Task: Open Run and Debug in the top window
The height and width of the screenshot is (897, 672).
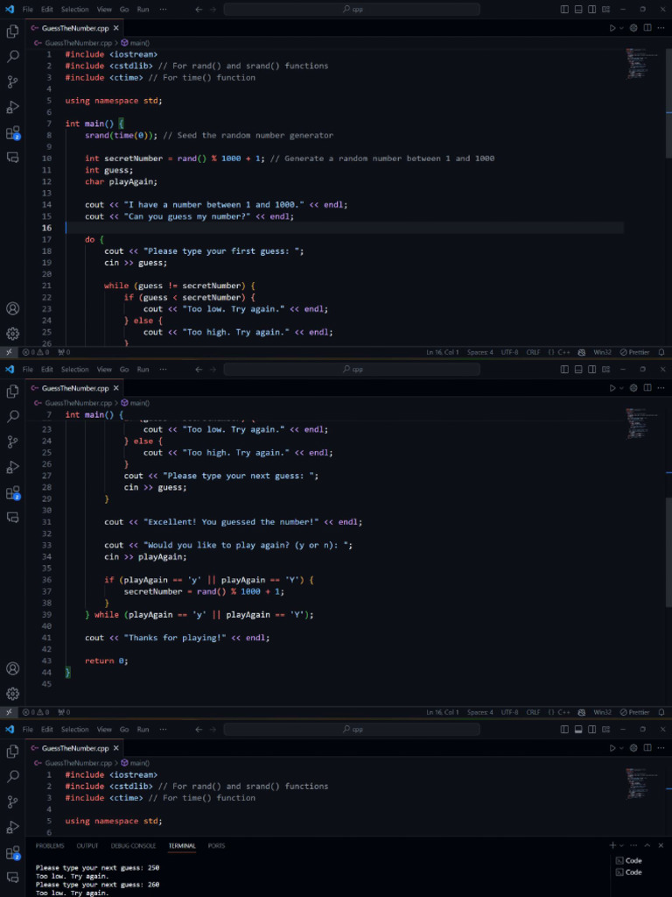Action: [x=12, y=107]
